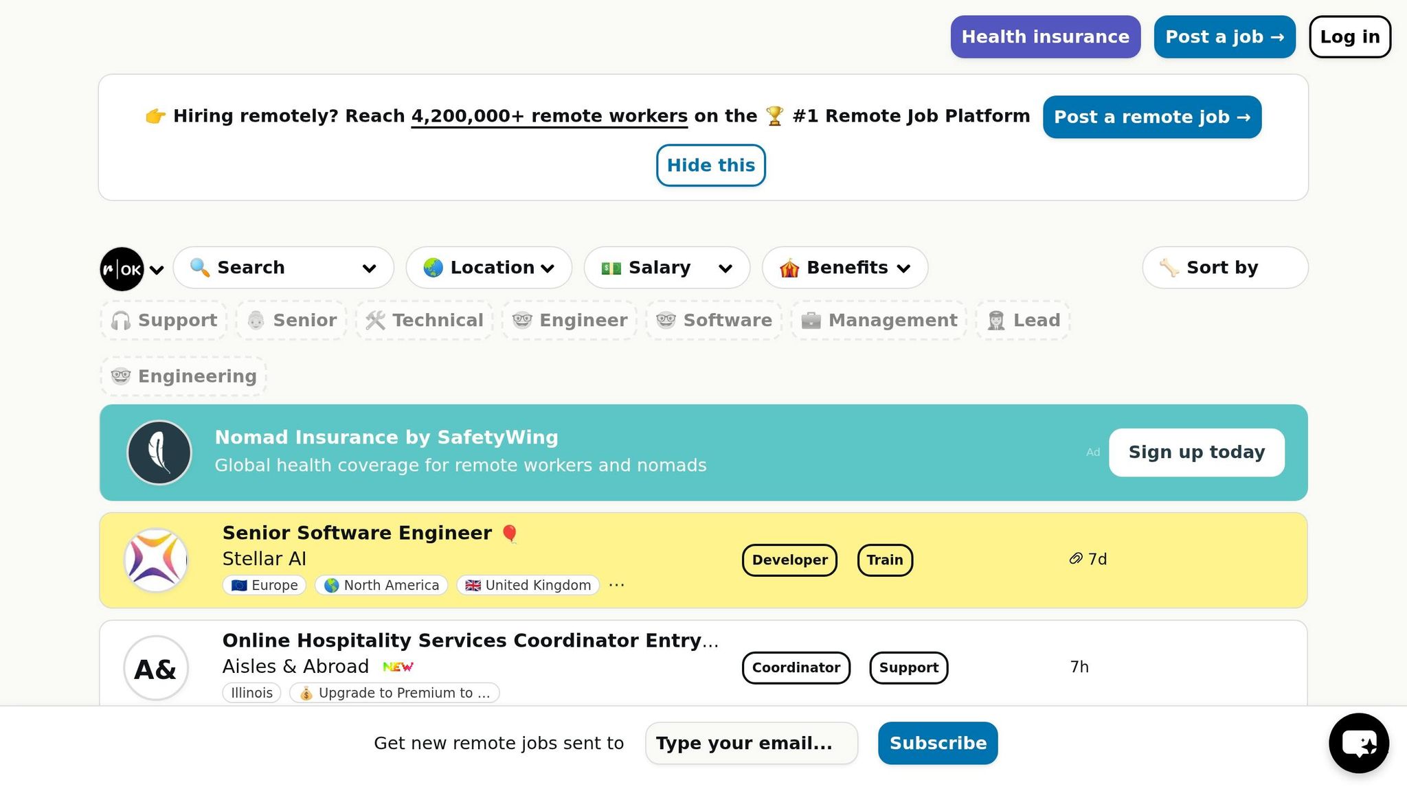Expand the Location filter dropdown

pos(489,268)
